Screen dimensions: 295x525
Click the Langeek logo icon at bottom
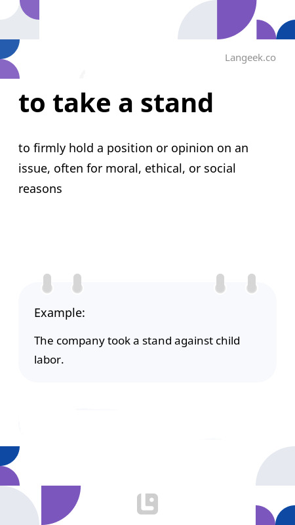pos(147,503)
